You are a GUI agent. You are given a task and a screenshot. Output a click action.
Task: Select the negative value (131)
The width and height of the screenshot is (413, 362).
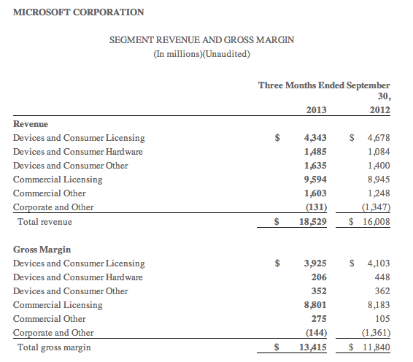click(x=317, y=207)
